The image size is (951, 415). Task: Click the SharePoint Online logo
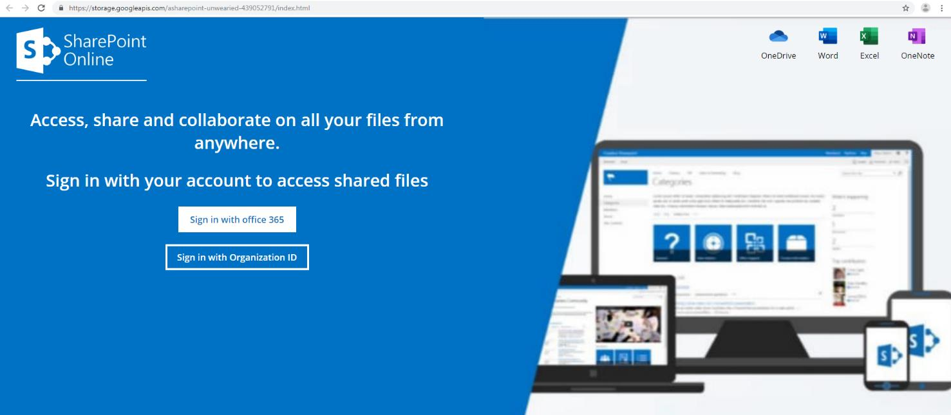[82, 50]
